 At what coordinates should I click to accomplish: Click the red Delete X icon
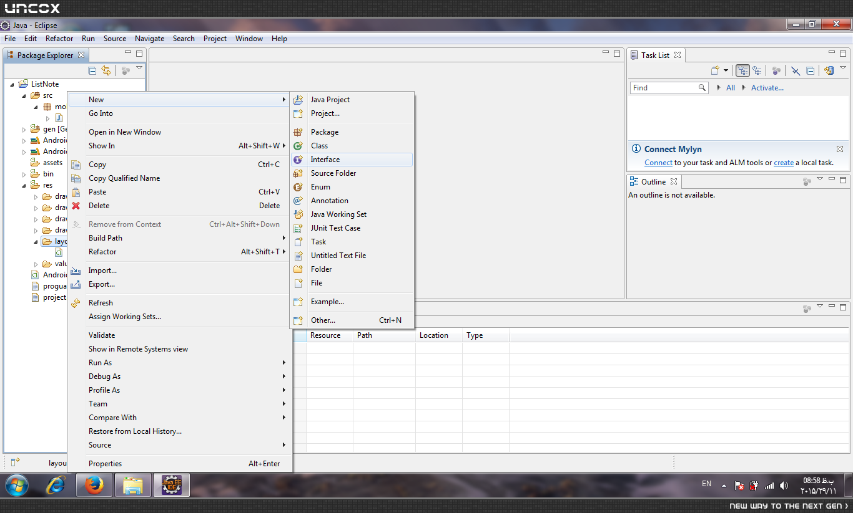[x=76, y=206]
